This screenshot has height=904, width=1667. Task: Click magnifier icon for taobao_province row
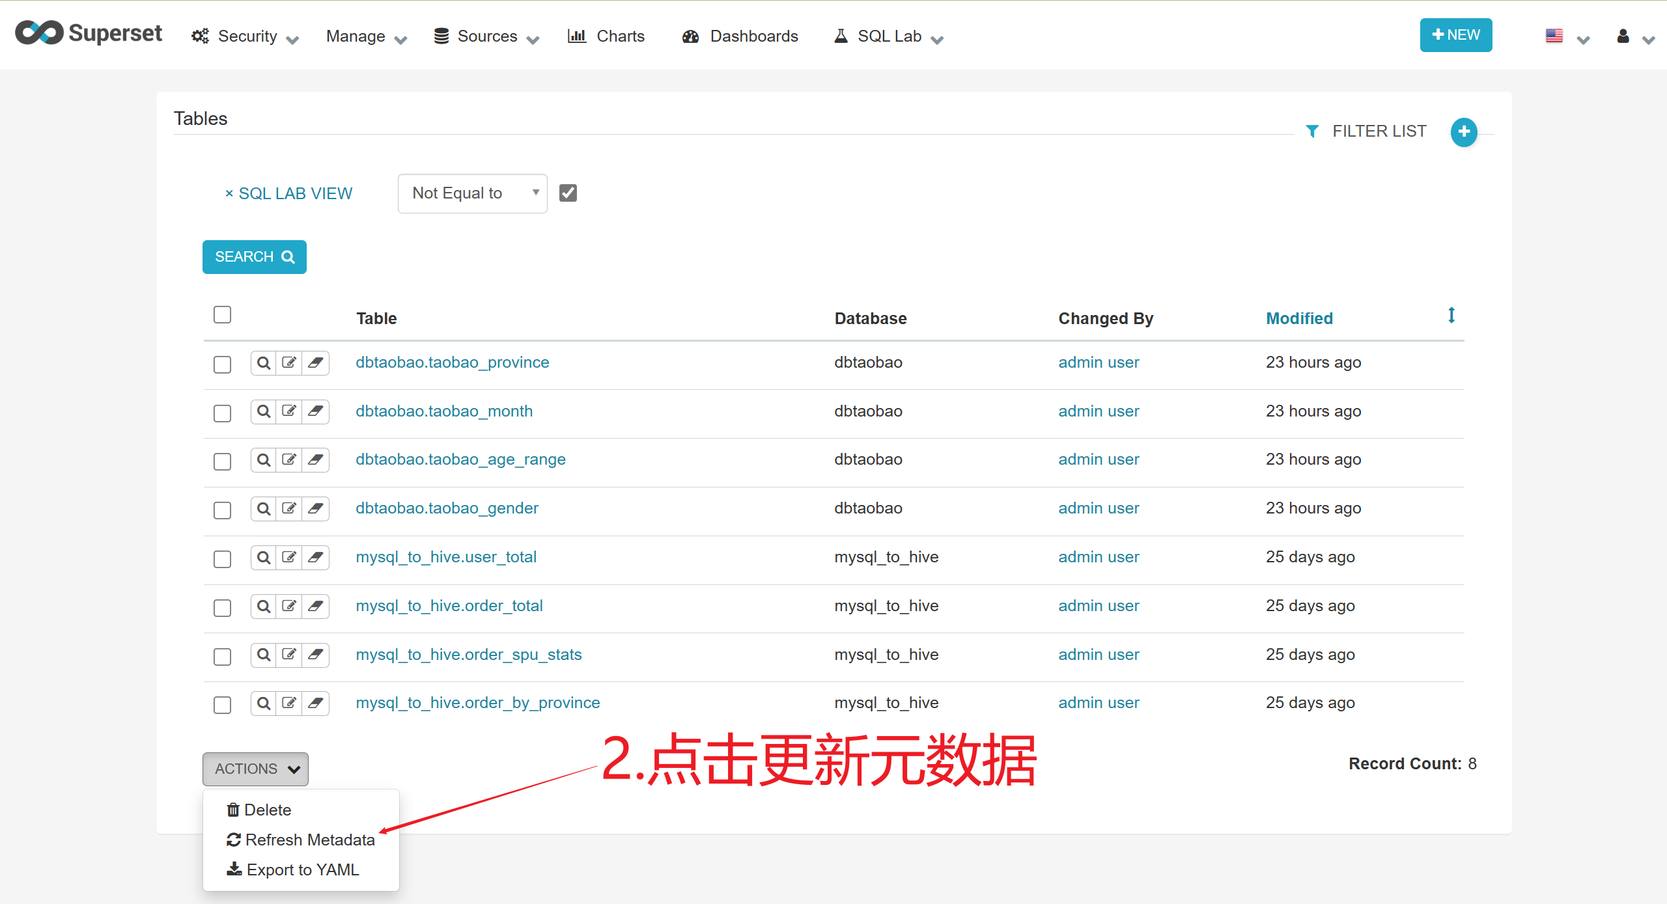263,363
